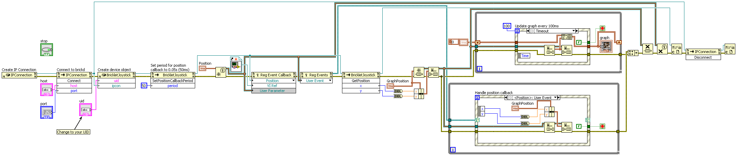The width and height of the screenshot is (737, 156).
Task: Click the Create User Event node
Action: pyautogui.click(x=220, y=72)
